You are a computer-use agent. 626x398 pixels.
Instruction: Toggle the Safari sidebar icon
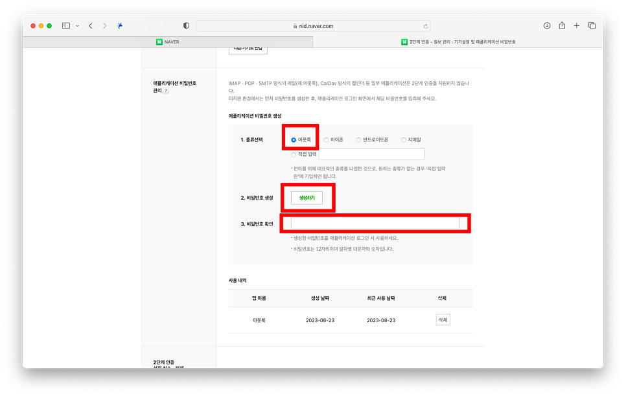point(66,25)
